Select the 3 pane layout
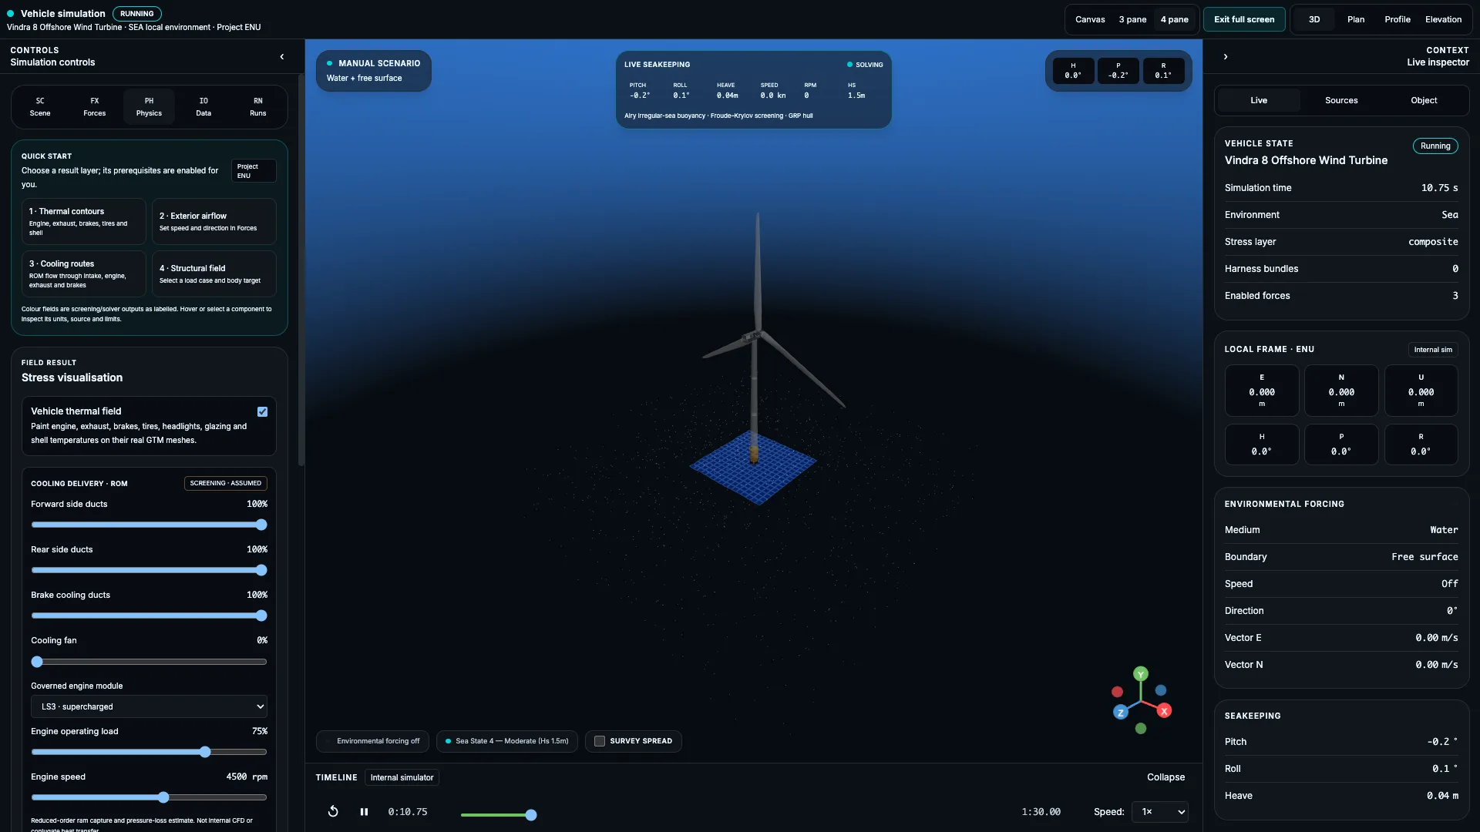 tap(1132, 19)
